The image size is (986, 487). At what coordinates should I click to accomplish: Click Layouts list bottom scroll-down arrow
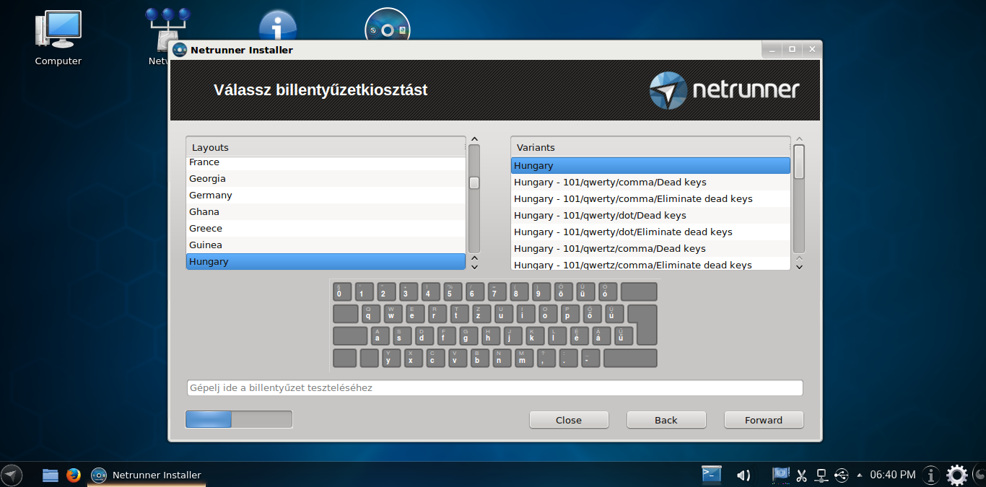[x=474, y=267]
